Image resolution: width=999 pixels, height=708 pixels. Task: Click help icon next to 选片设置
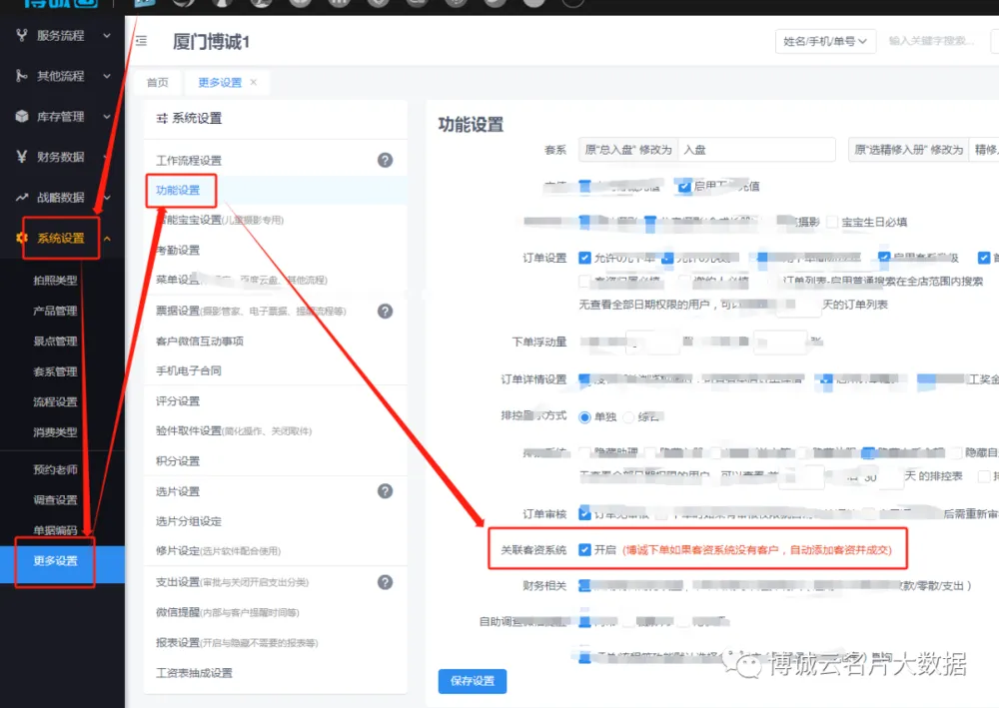pos(385,491)
